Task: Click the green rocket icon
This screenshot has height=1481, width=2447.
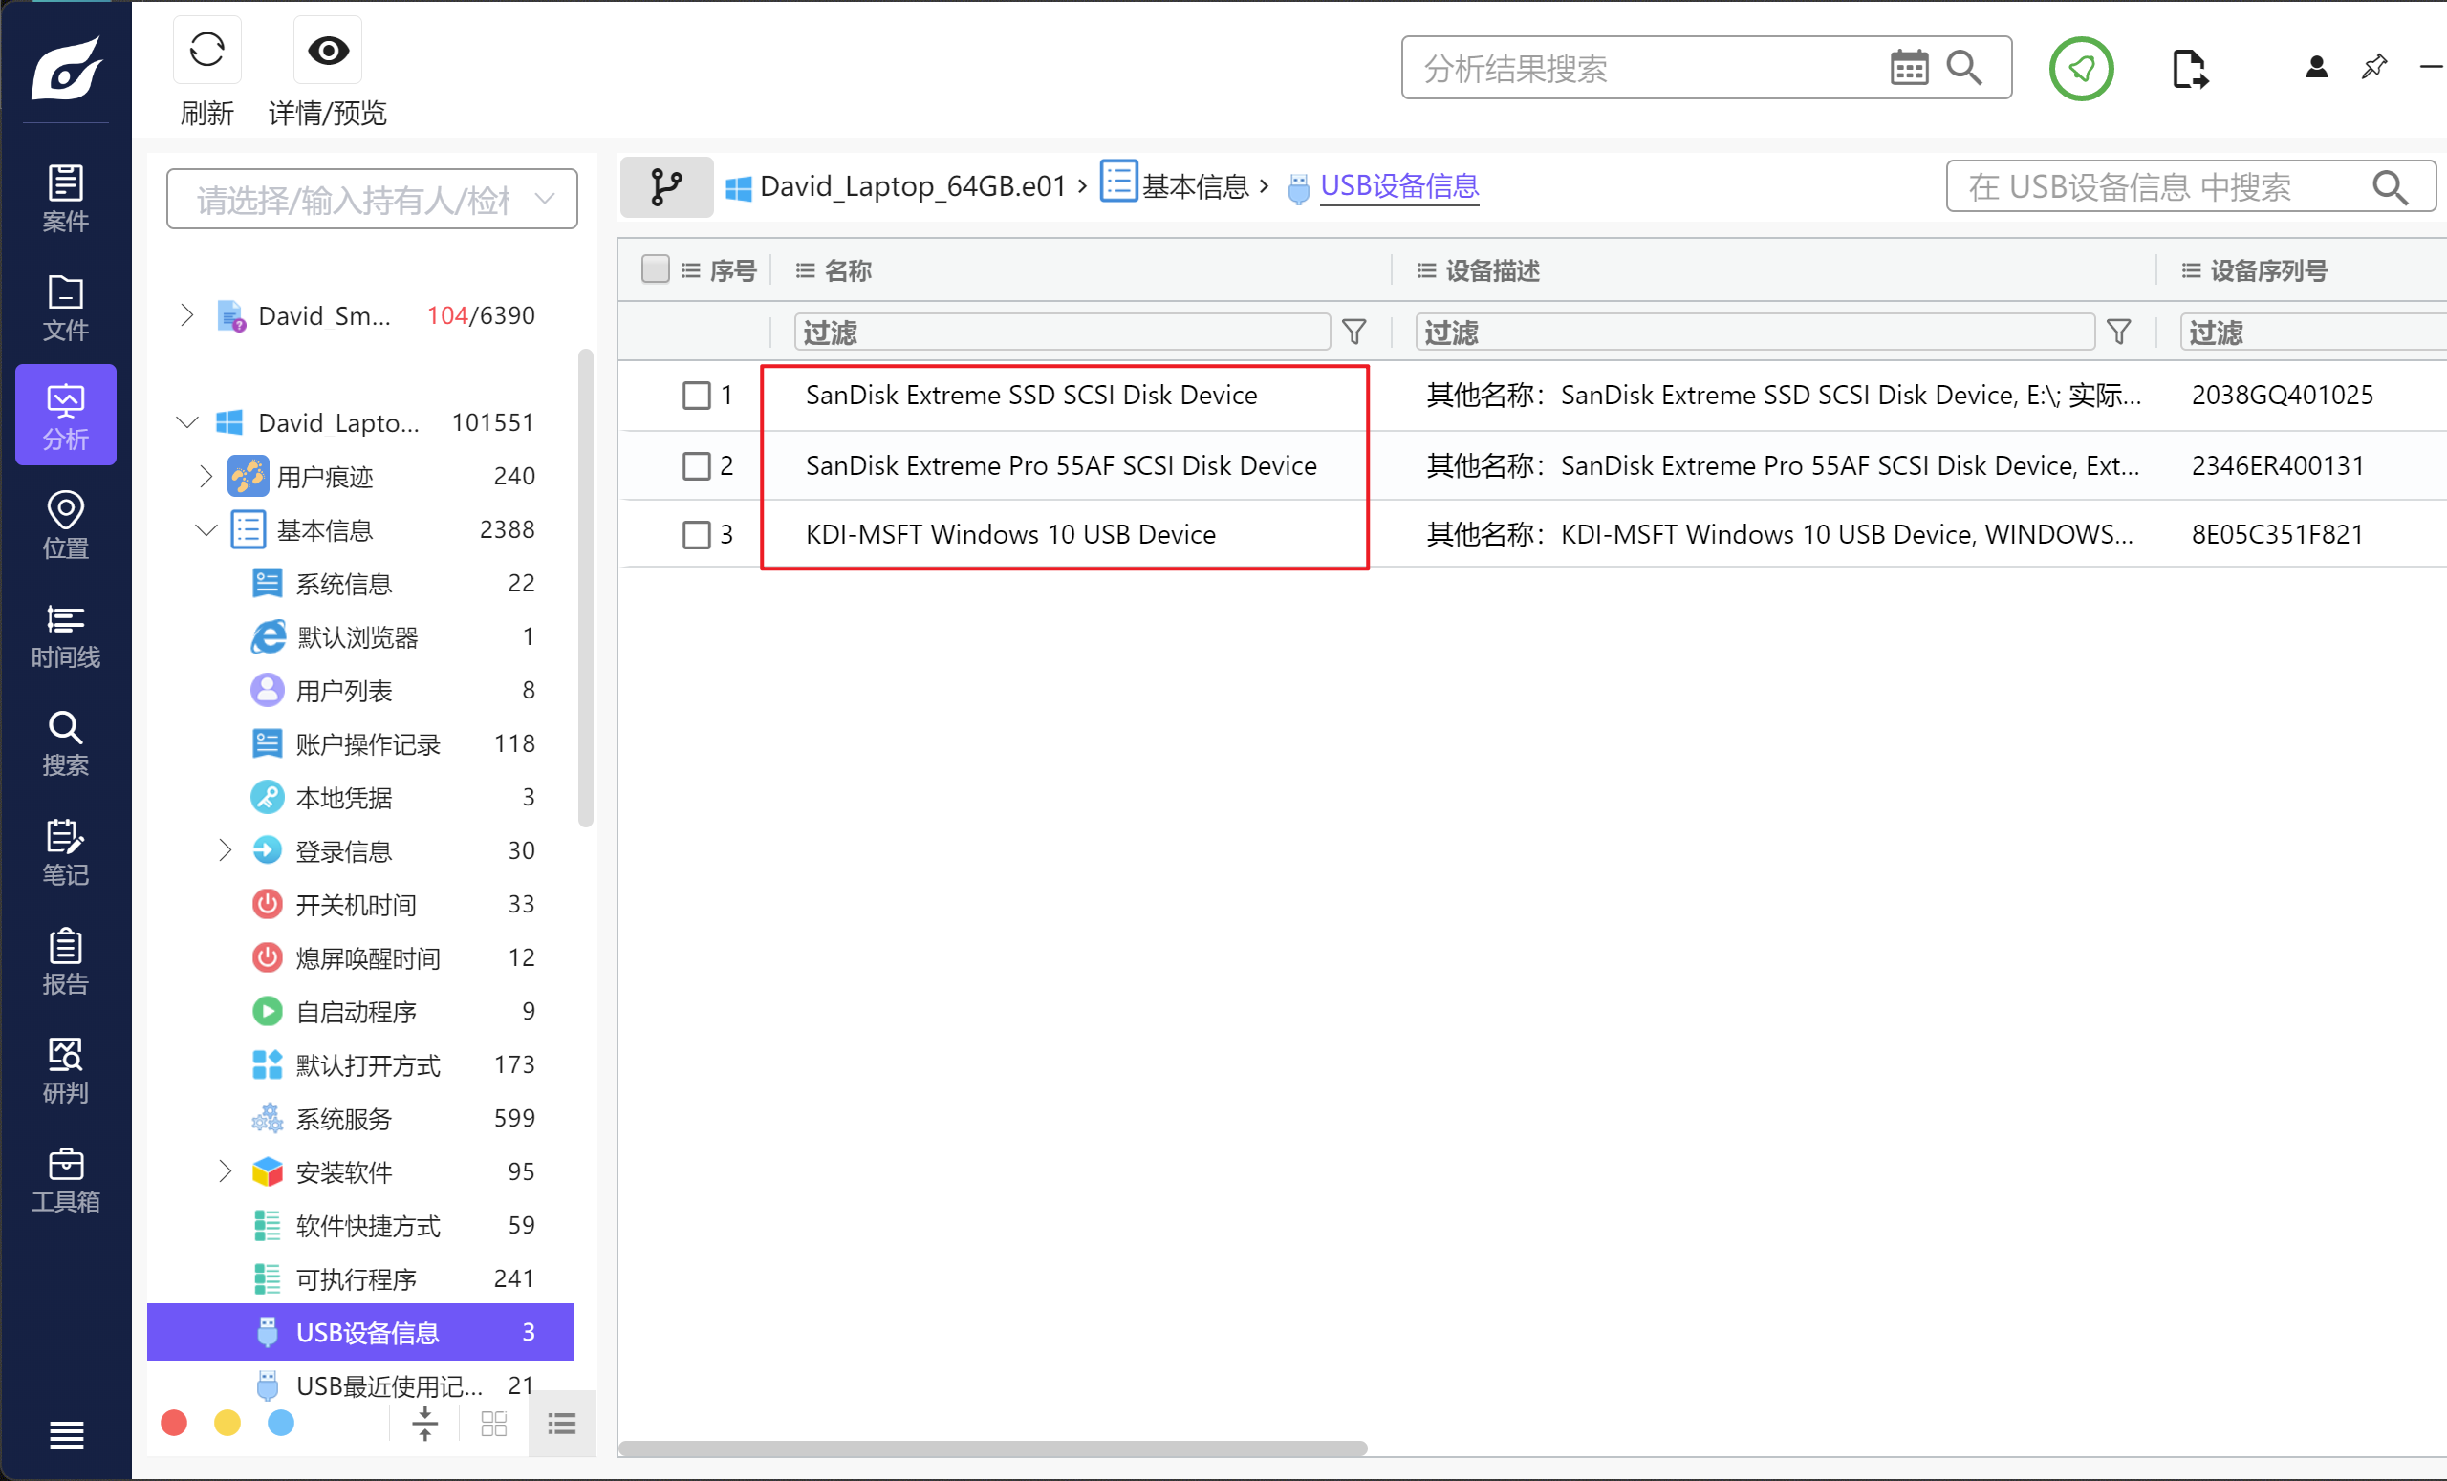Action: (x=2081, y=69)
